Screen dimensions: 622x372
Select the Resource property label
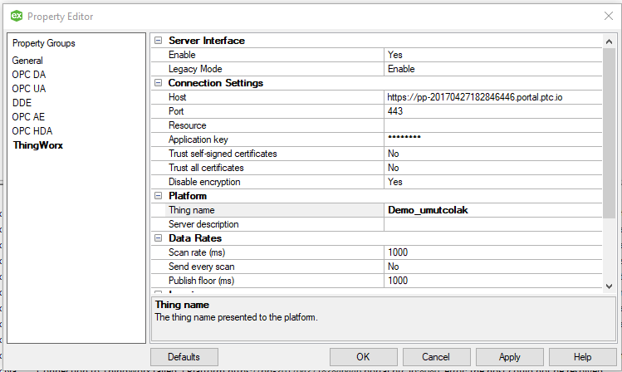(187, 125)
